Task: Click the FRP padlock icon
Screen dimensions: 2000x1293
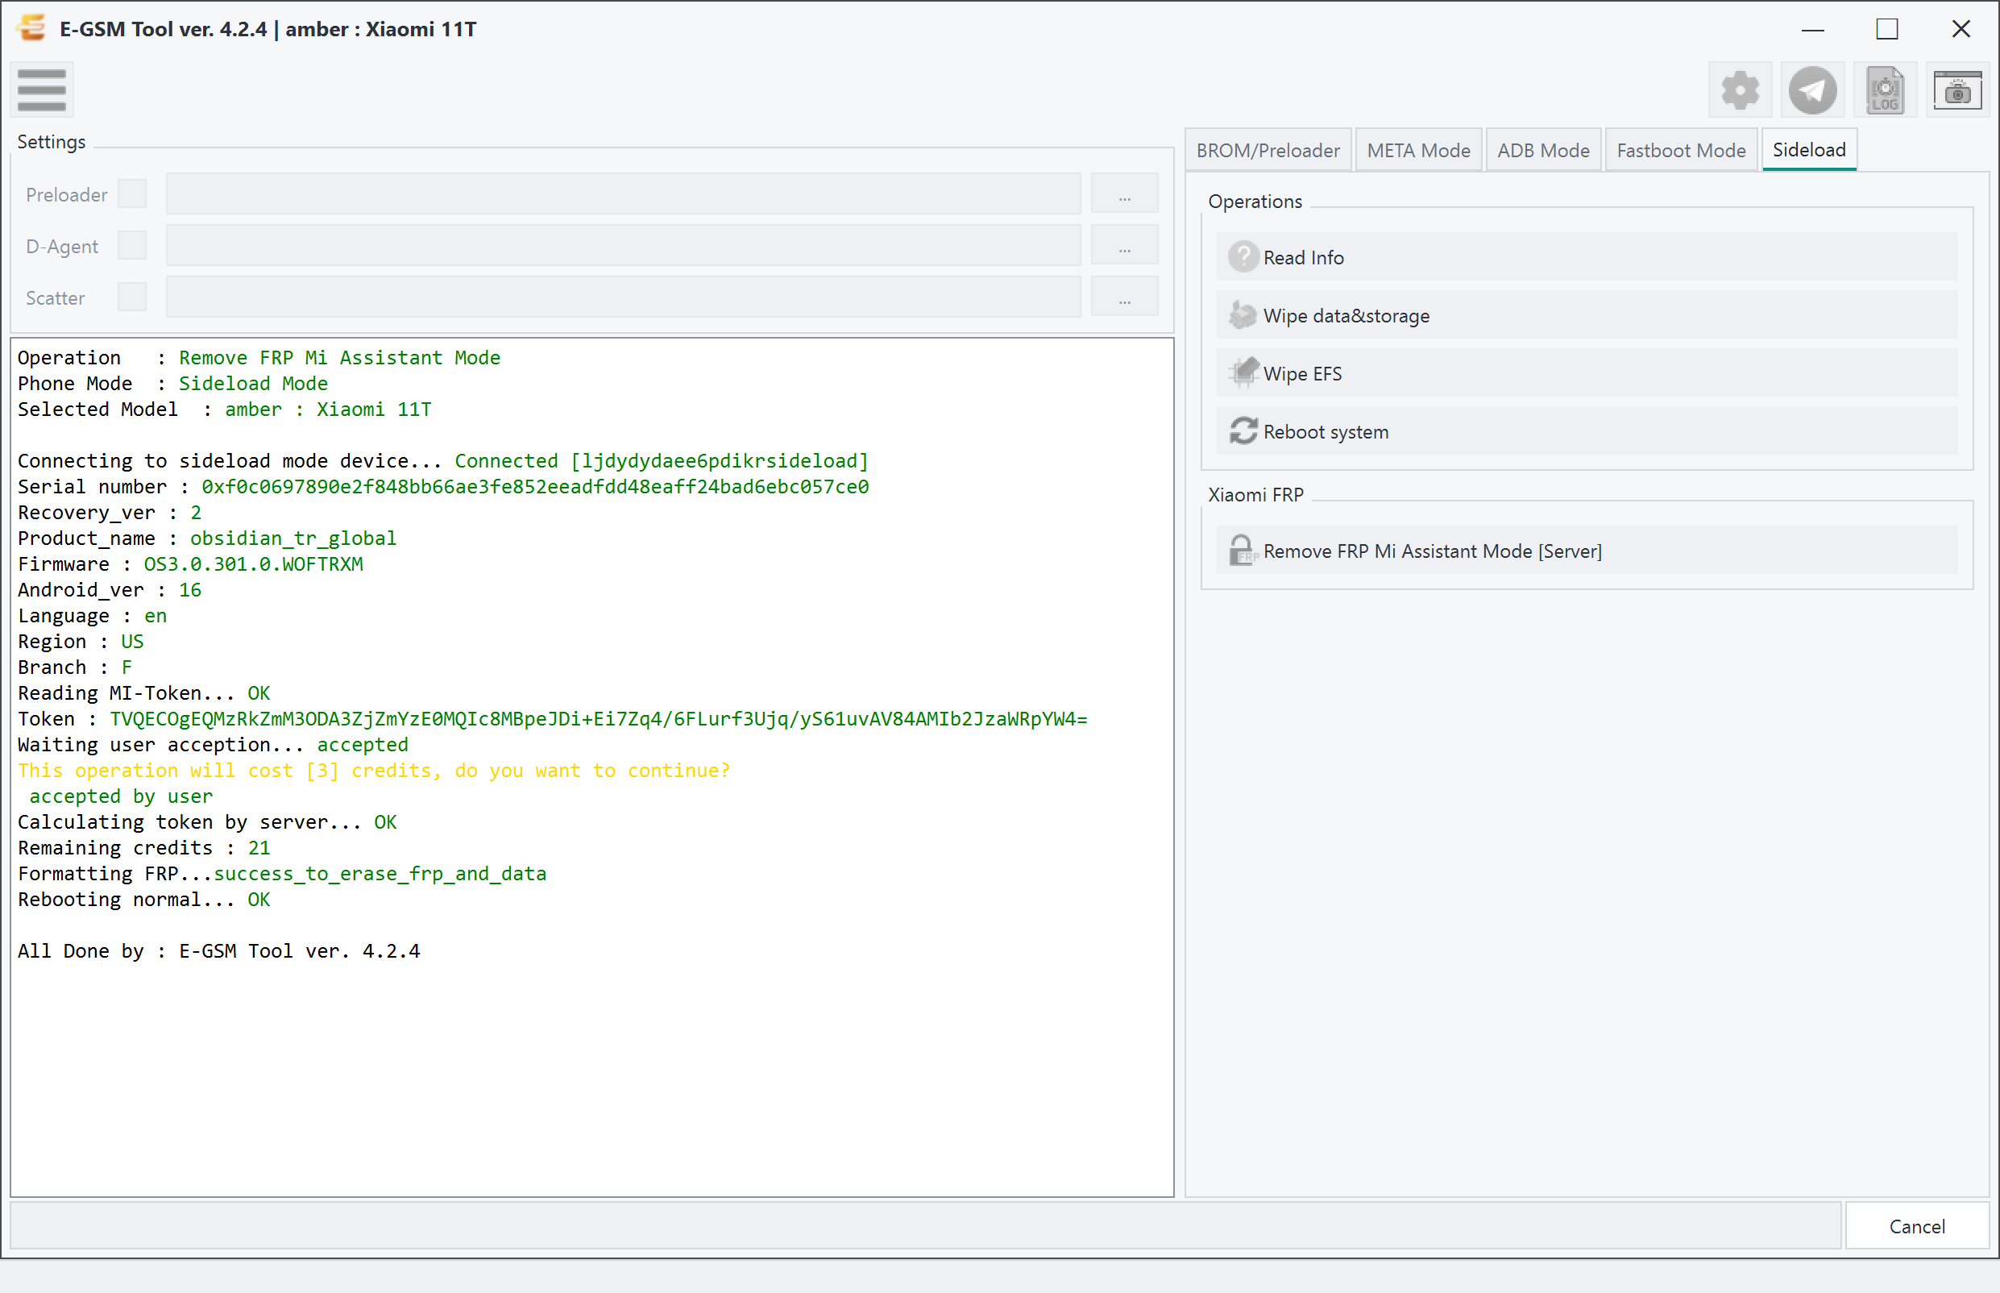Action: click(1243, 551)
